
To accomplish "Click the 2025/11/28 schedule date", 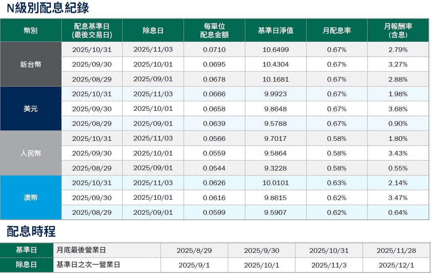I will point(396,251).
